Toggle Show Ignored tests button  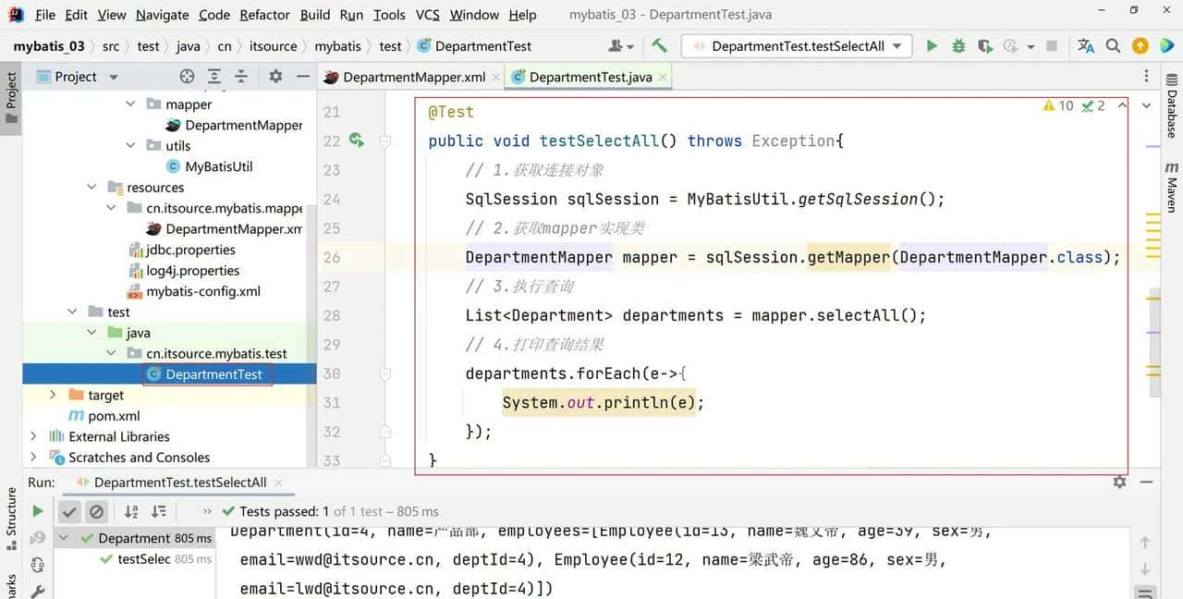tap(96, 511)
